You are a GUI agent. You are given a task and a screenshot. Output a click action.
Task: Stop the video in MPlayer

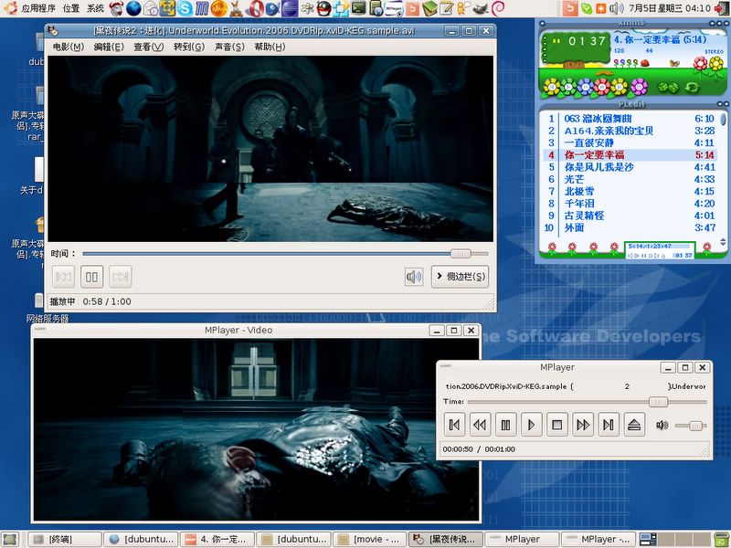pyautogui.click(x=556, y=425)
